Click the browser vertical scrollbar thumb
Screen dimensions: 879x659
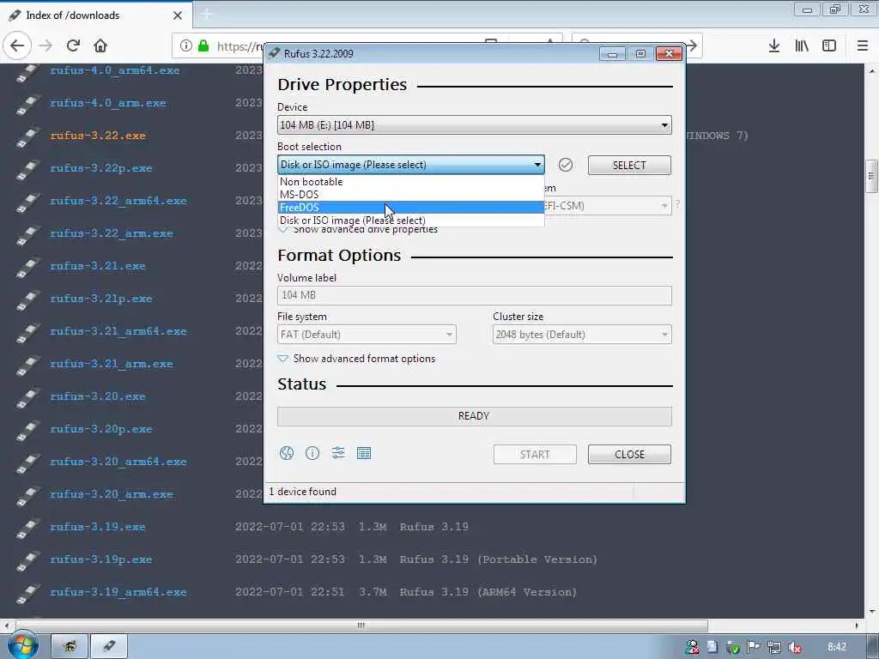click(x=871, y=176)
